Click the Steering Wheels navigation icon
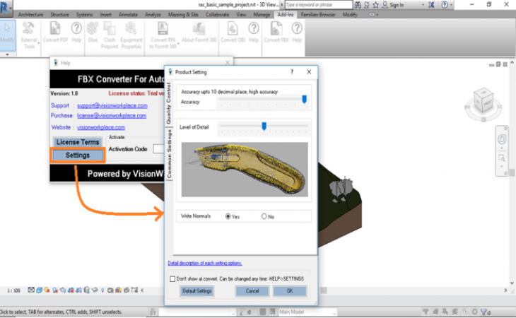 coord(502,139)
